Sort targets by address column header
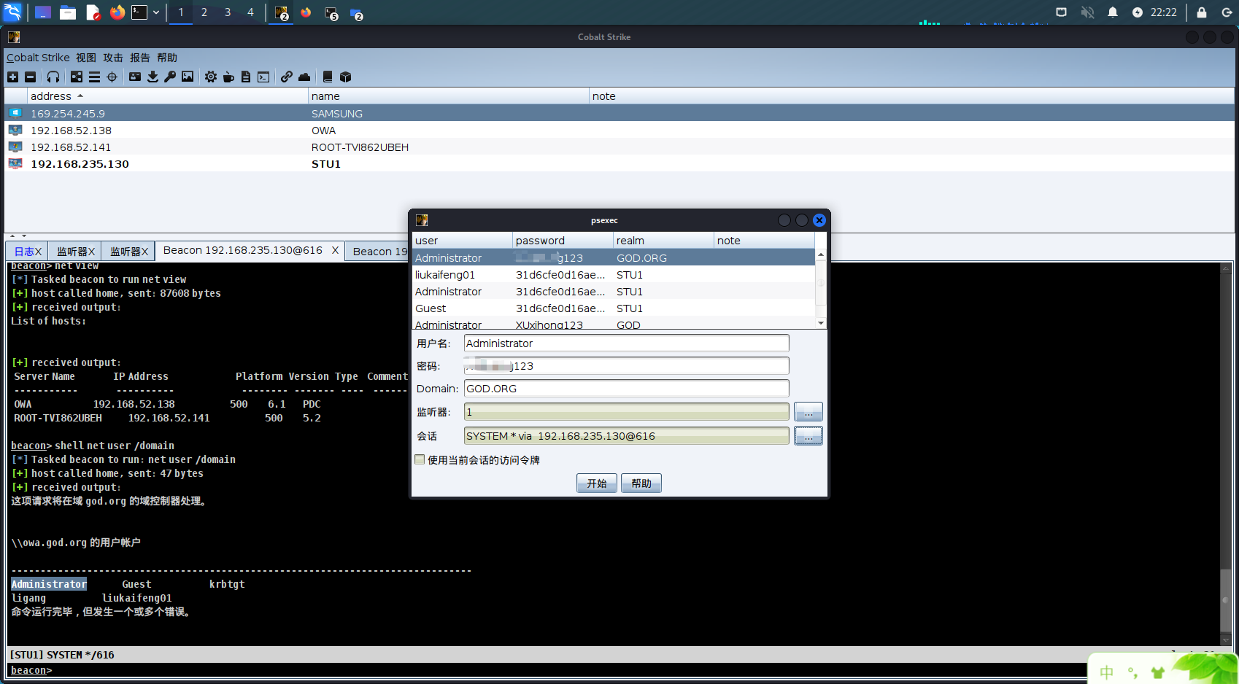 (x=167, y=96)
